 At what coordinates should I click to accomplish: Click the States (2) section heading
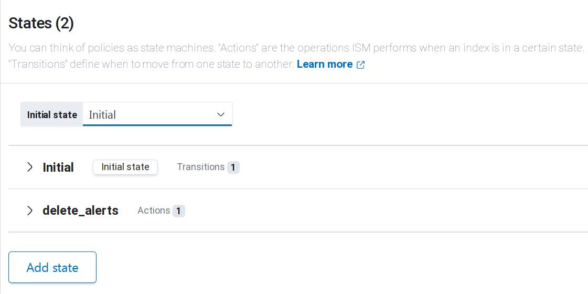pos(41,23)
